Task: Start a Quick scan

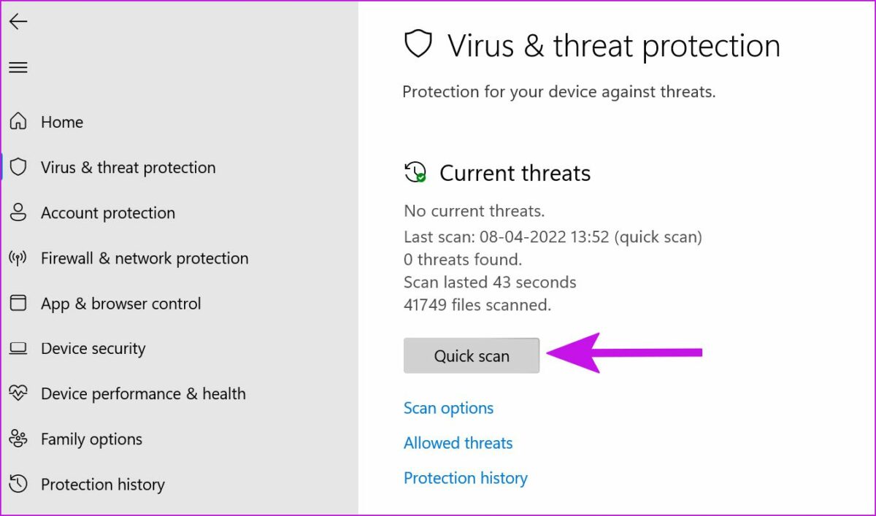Action: [x=472, y=355]
